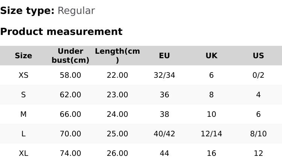Viewport: 282px width, 163px height.
Task: Click the US 0/2 cell
Action: [258, 75]
